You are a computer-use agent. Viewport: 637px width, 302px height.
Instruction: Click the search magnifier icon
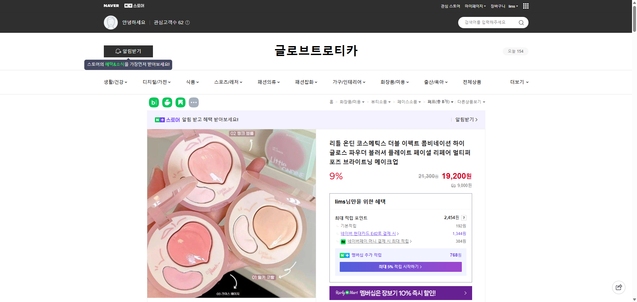521,22
